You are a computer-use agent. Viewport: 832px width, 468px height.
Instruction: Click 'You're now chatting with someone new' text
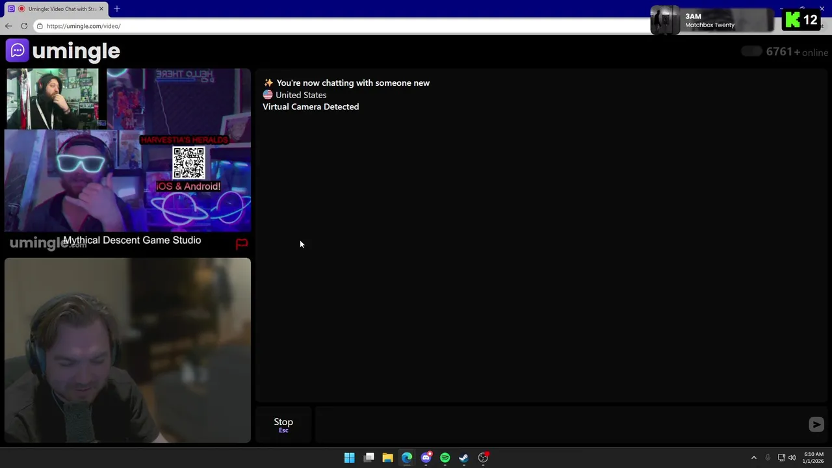(353, 83)
